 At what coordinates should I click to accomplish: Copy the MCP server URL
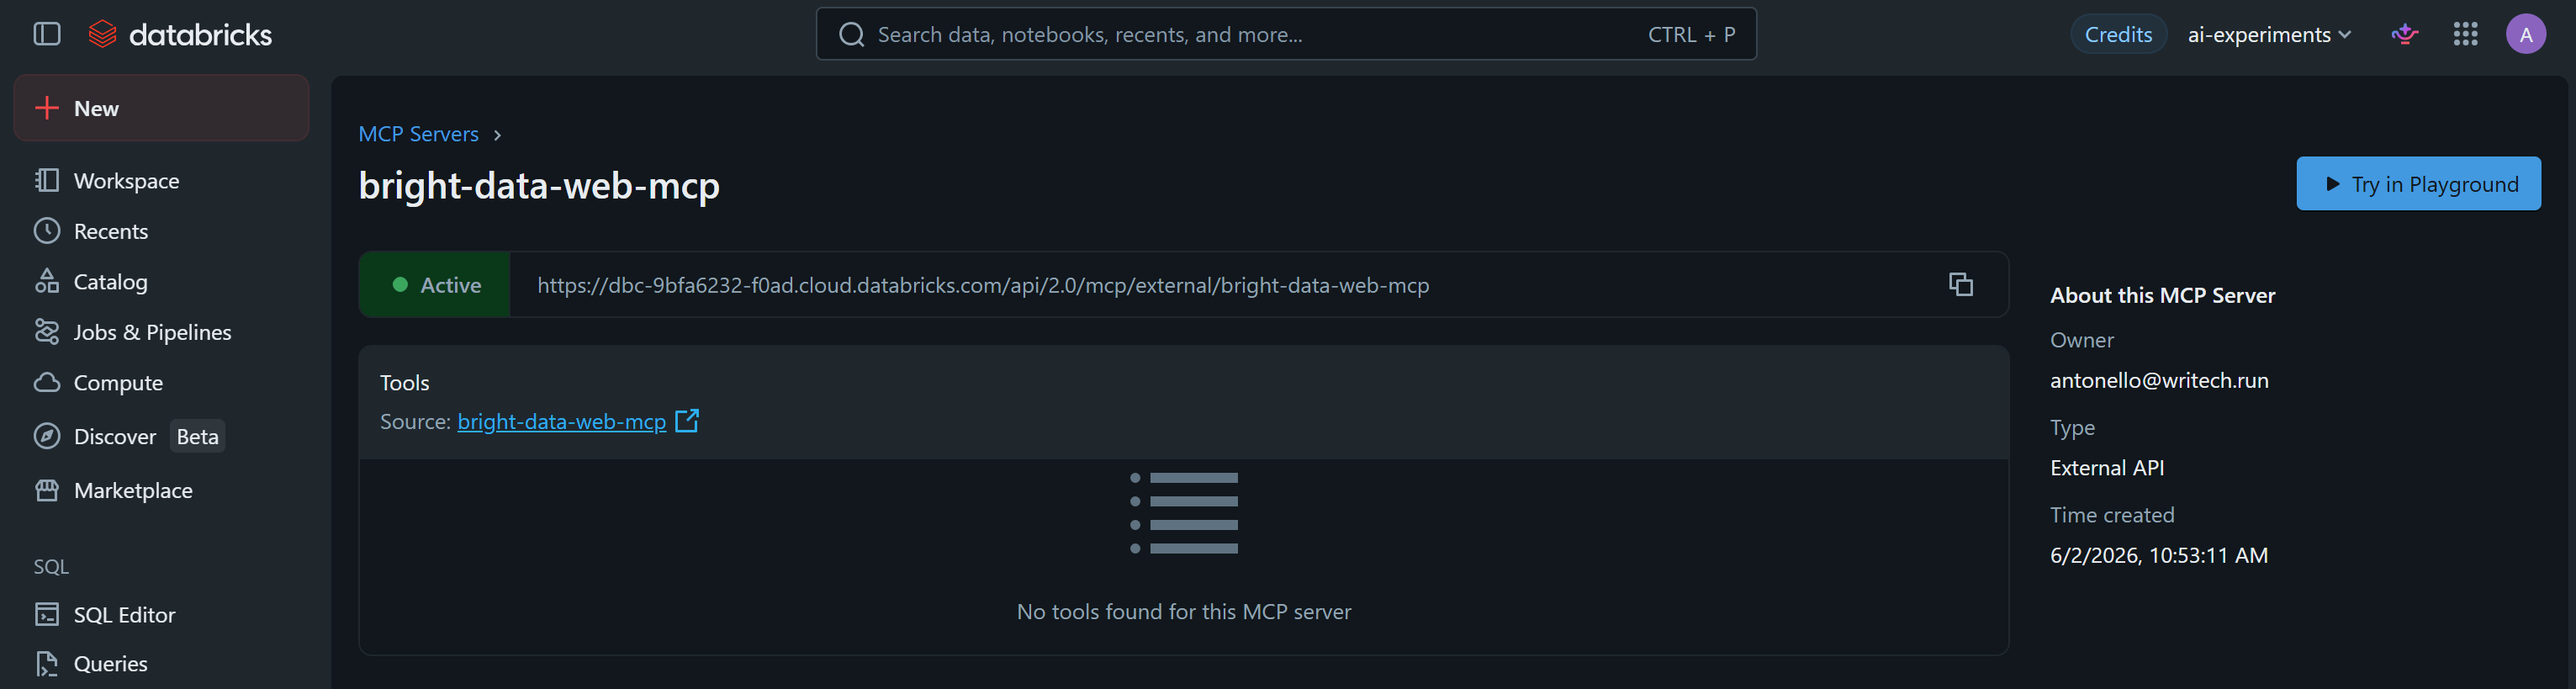tap(1960, 284)
